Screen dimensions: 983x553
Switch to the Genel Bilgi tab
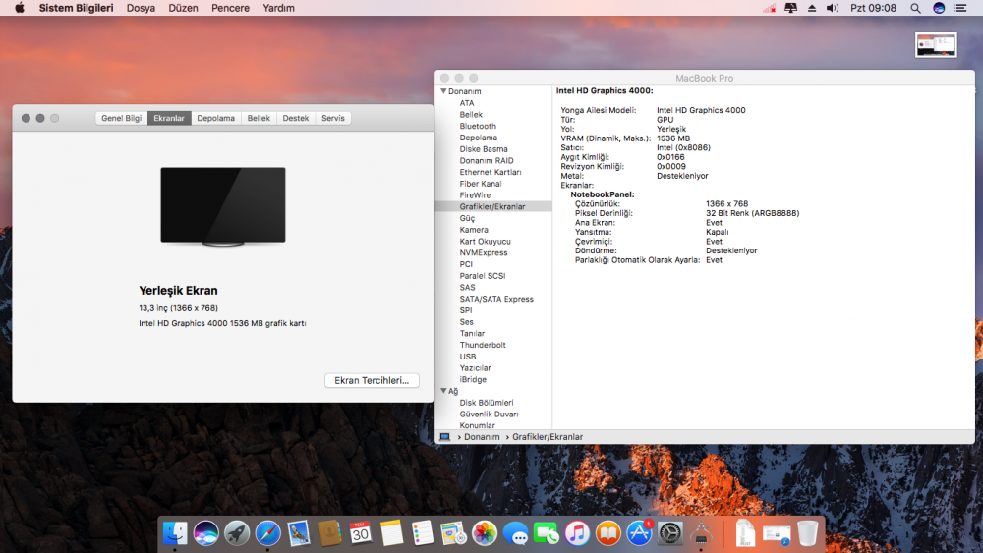pyautogui.click(x=122, y=118)
